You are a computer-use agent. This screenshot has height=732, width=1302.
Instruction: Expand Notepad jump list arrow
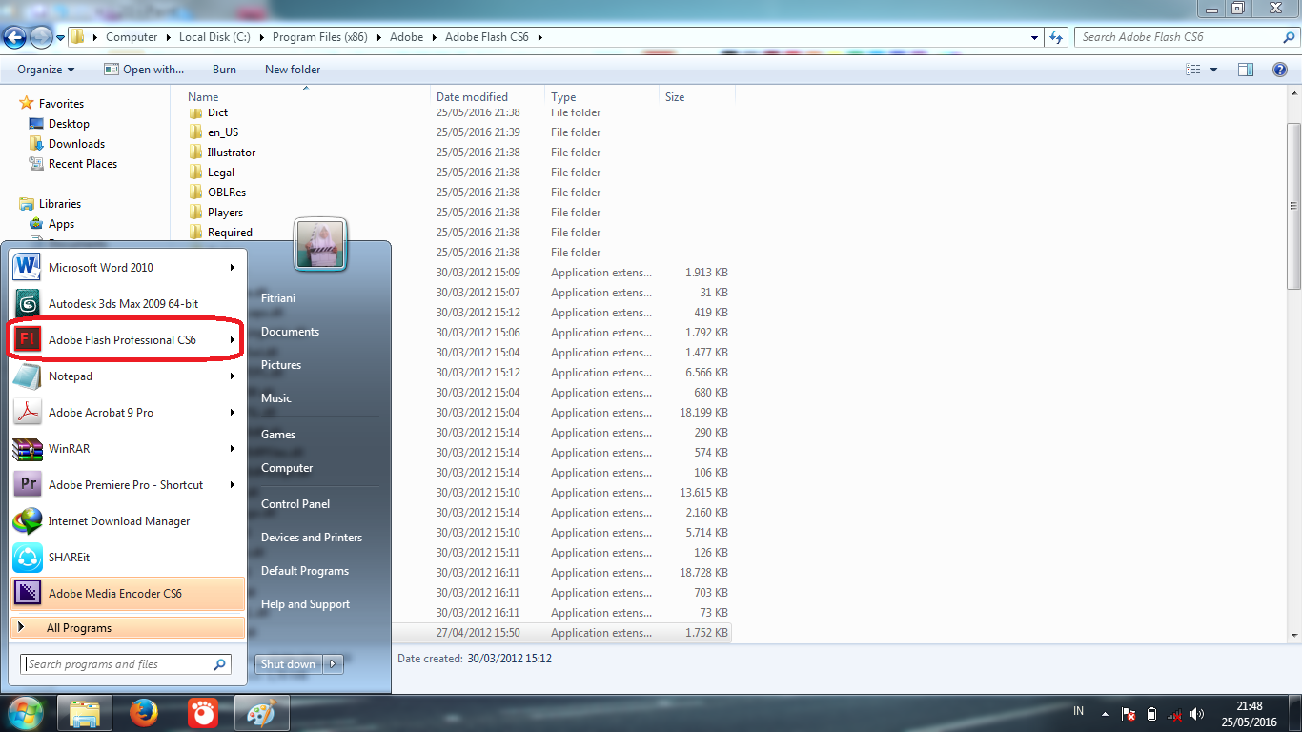coord(232,376)
